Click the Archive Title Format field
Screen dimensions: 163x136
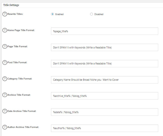(105, 96)
